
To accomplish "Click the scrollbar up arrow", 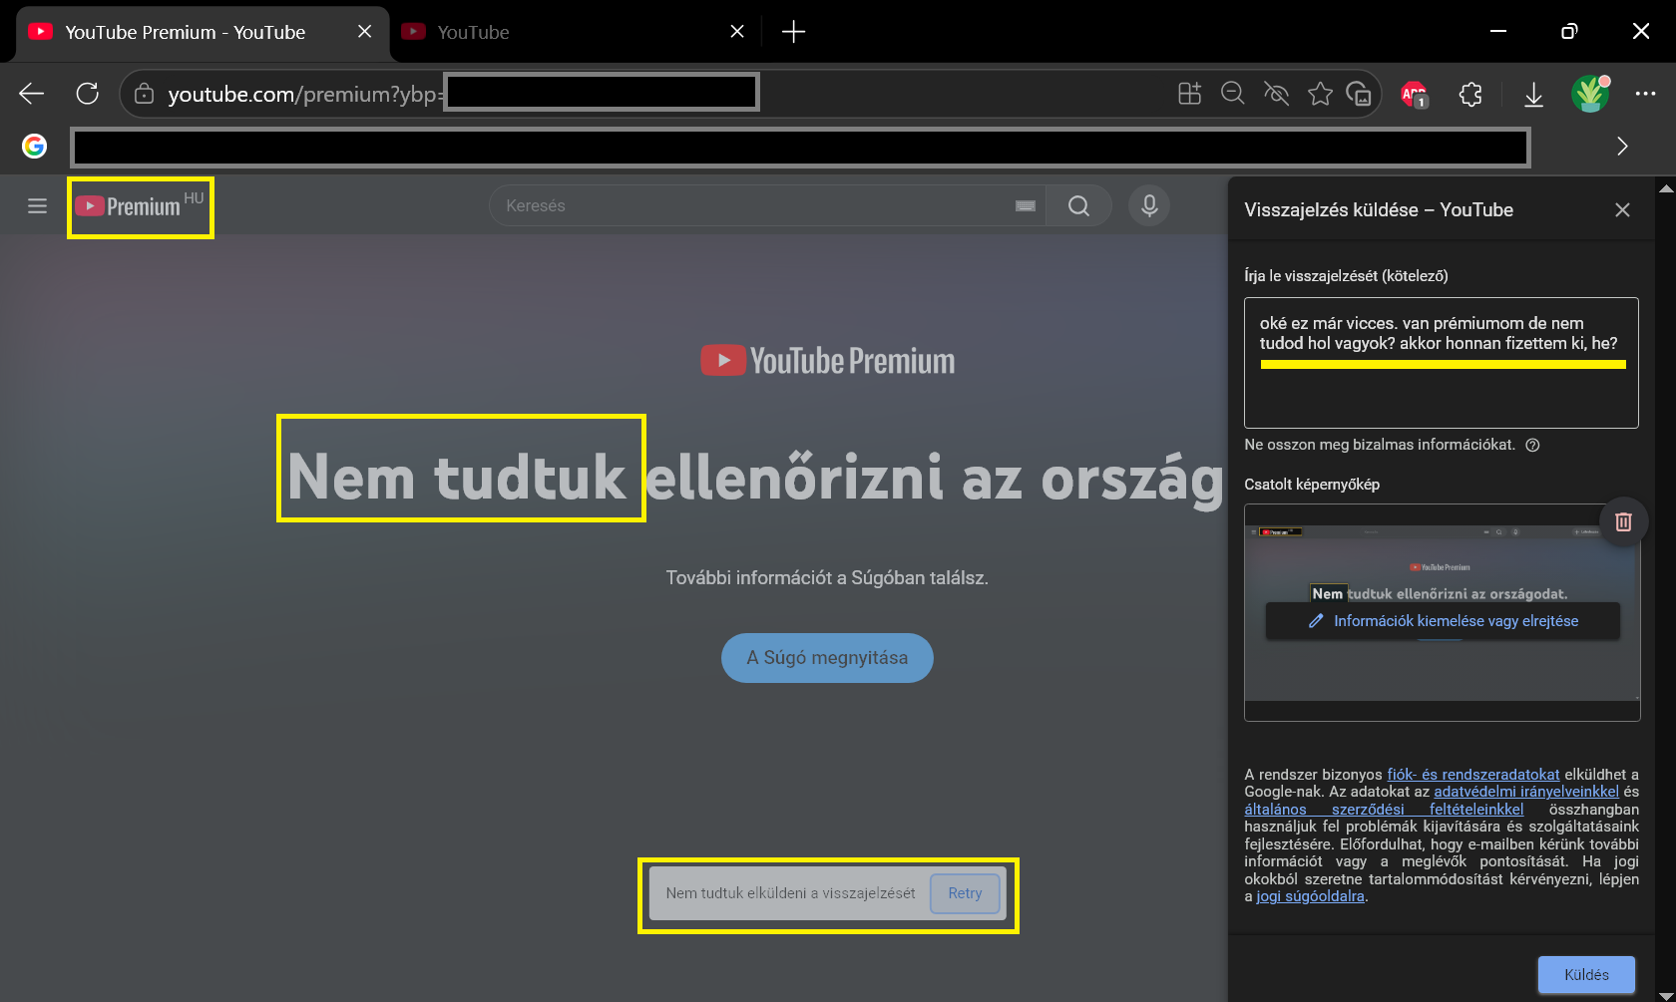I will tap(1665, 187).
